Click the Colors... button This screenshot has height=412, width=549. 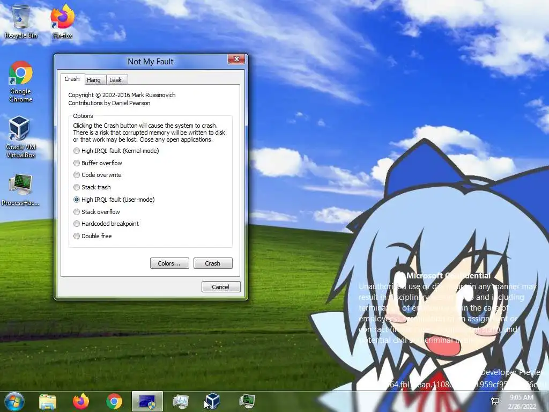point(169,263)
